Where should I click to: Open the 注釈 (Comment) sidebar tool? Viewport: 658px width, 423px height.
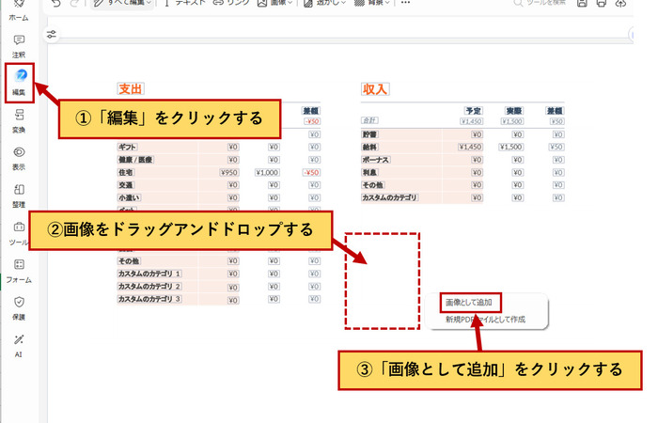point(19,44)
